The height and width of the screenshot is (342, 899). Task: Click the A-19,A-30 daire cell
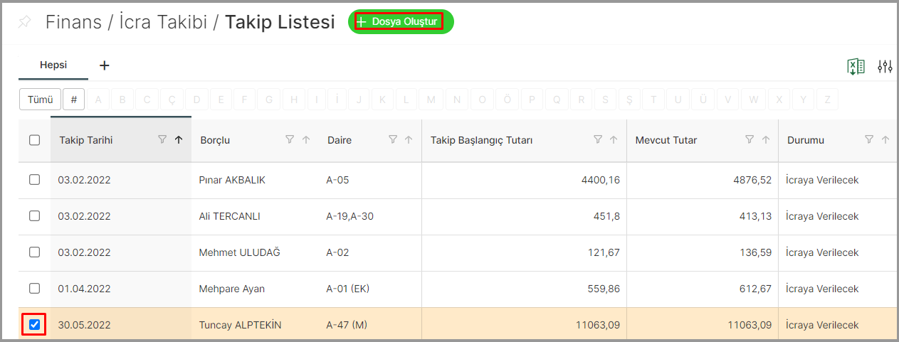point(350,216)
